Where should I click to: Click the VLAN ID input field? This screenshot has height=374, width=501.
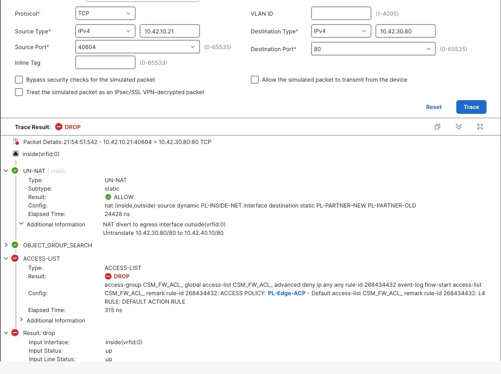coord(341,13)
